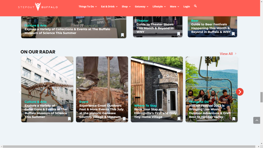Image resolution: width=263 pixels, height=148 pixels.
Task: Open the Theater category link
Action: coord(142,21)
